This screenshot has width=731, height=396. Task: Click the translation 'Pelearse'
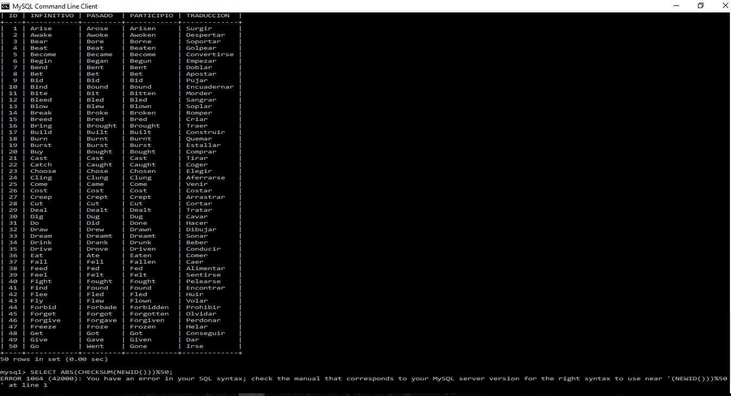pyautogui.click(x=203, y=281)
